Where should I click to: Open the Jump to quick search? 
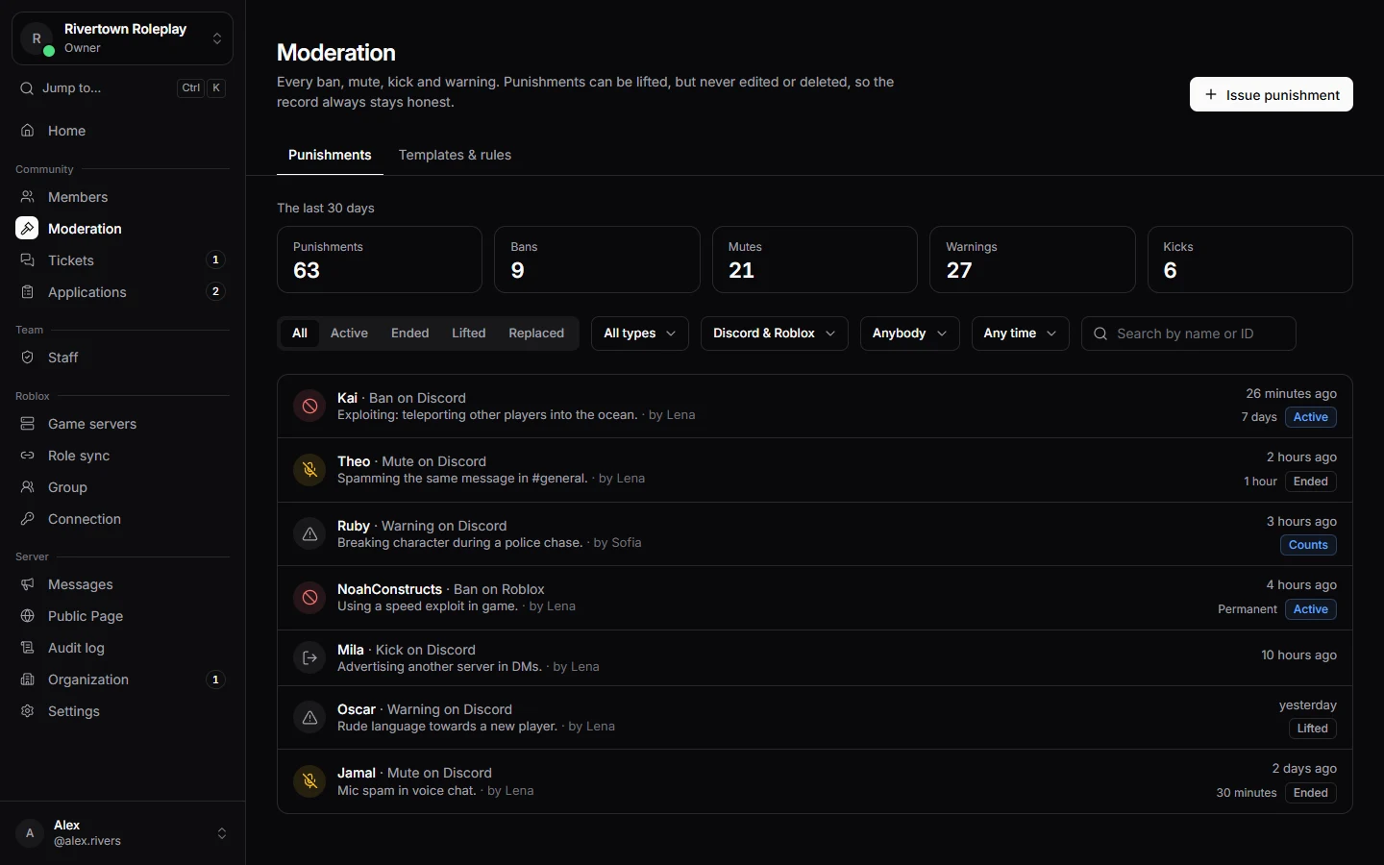(122, 88)
